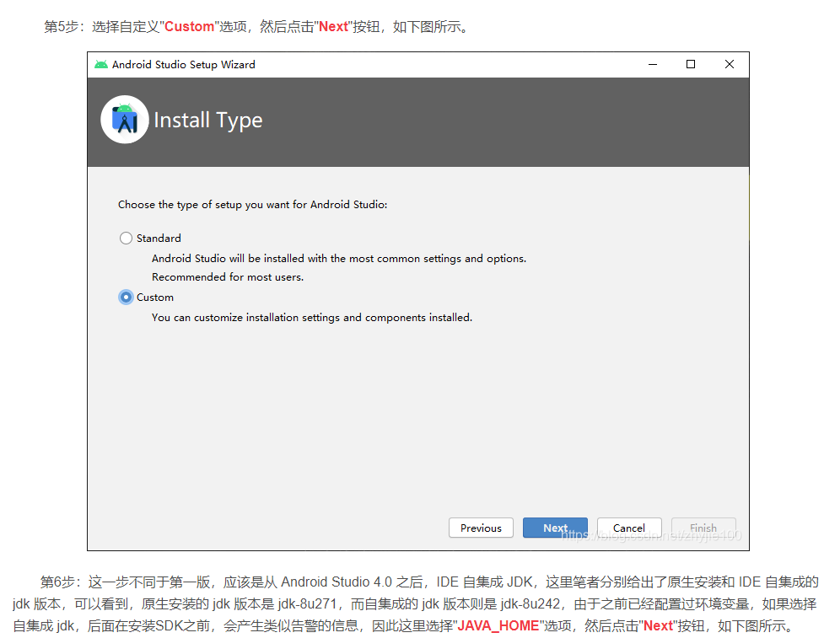Click red 'Next' word in step 6 text

(659, 626)
